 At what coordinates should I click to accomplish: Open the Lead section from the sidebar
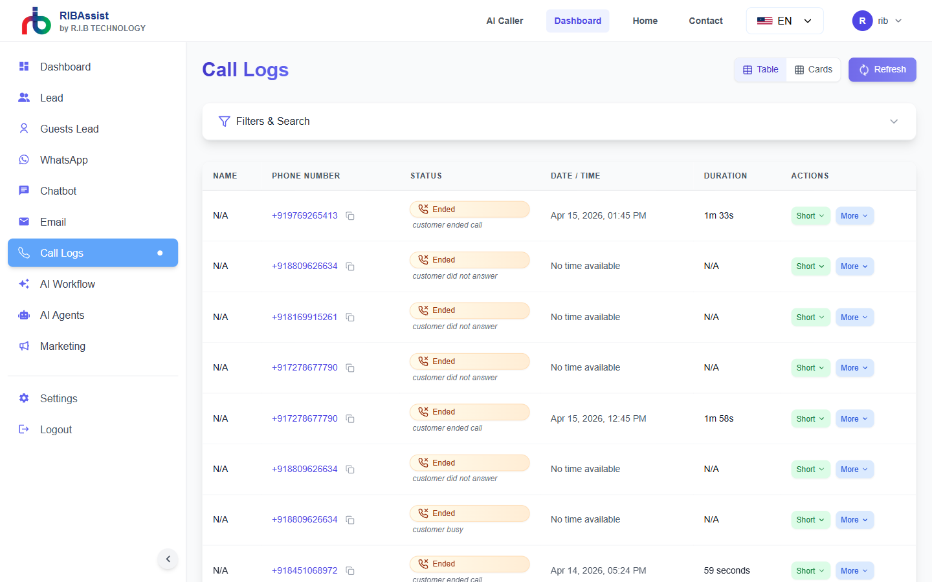point(50,98)
